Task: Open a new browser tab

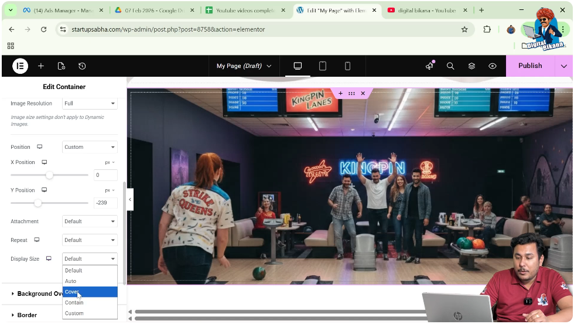Action: [481, 10]
